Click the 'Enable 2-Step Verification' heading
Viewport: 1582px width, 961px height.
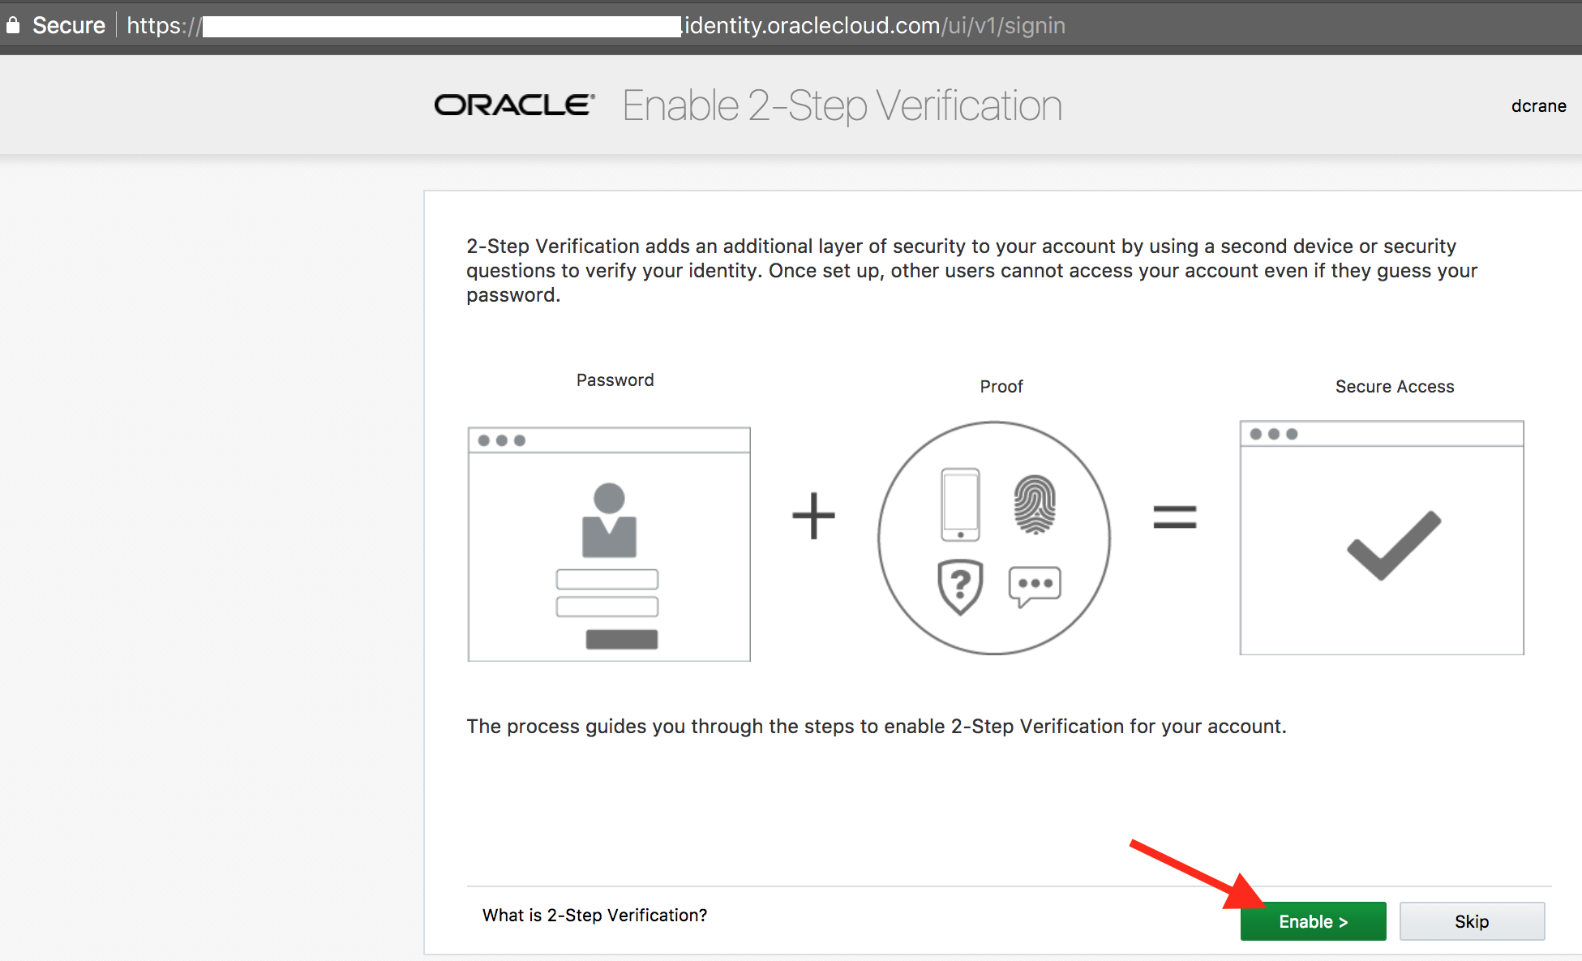[x=842, y=106]
